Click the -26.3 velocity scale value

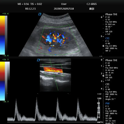[x=5, y=102]
